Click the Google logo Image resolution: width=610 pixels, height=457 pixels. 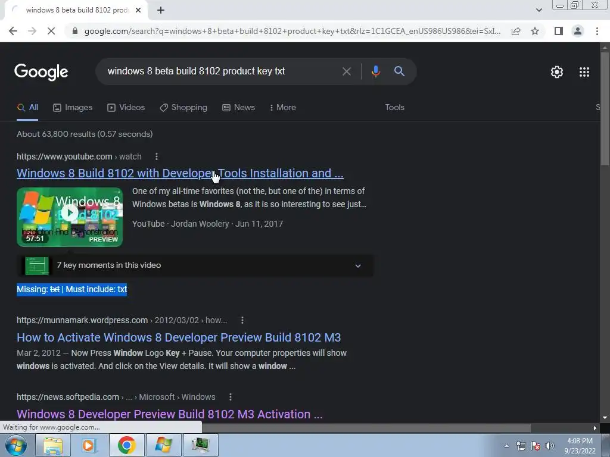41,72
